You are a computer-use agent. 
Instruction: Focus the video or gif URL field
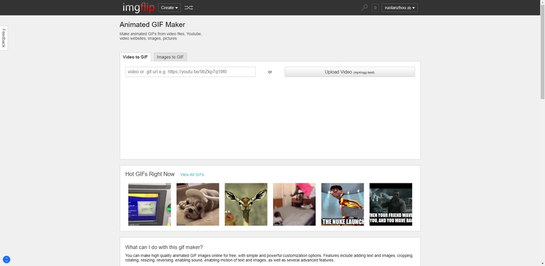[x=190, y=72]
